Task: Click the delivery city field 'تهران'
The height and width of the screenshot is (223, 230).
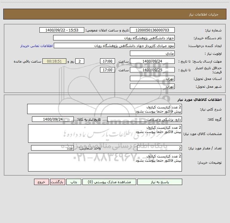Action: click(x=152, y=86)
